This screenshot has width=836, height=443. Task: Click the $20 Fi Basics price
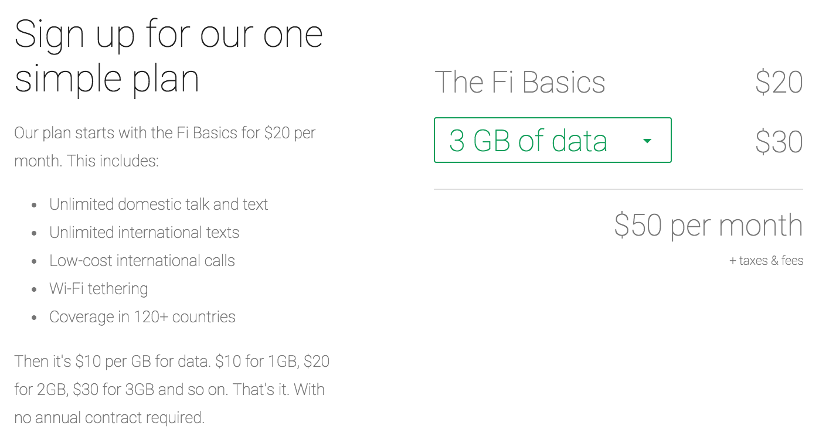coord(779,82)
